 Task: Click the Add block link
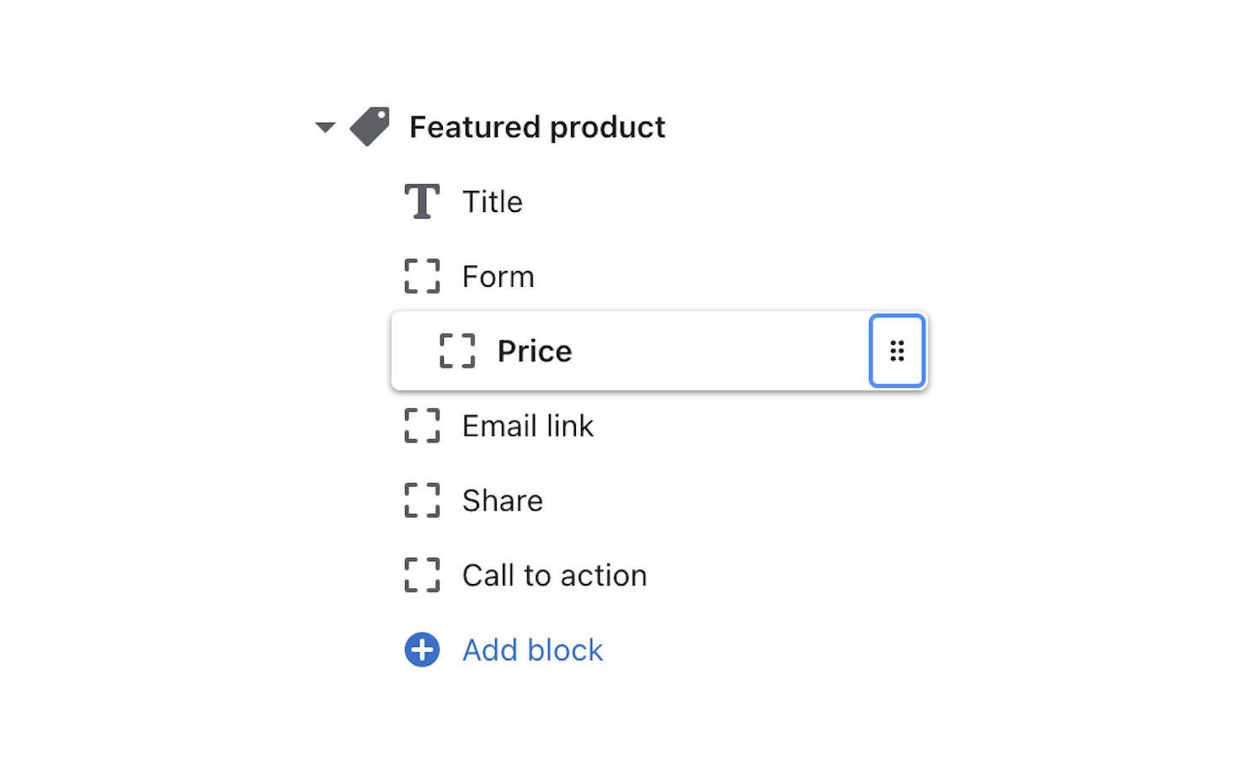click(533, 650)
